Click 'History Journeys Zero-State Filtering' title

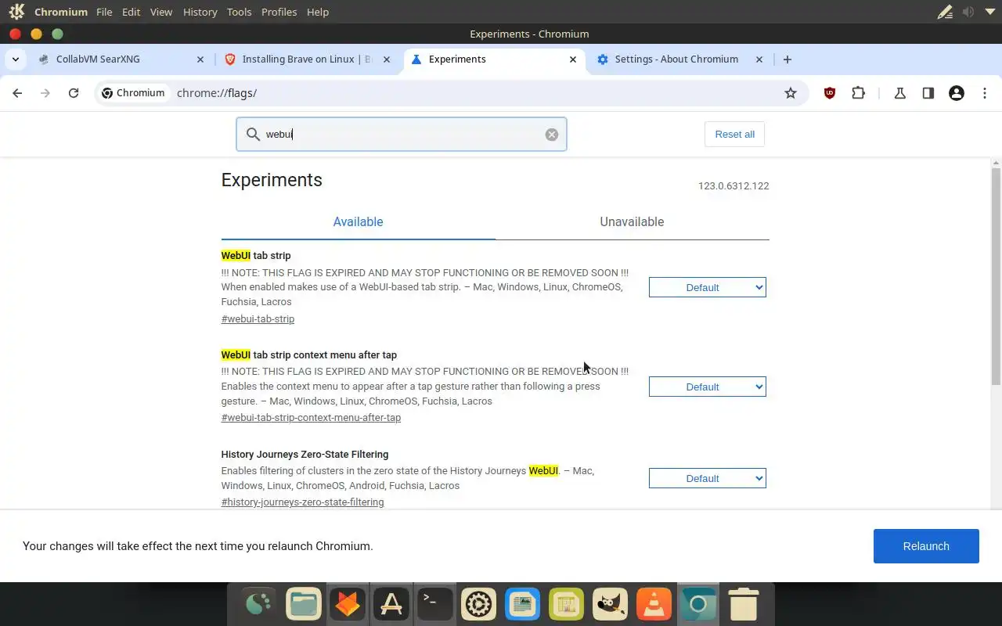(x=305, y=455)
